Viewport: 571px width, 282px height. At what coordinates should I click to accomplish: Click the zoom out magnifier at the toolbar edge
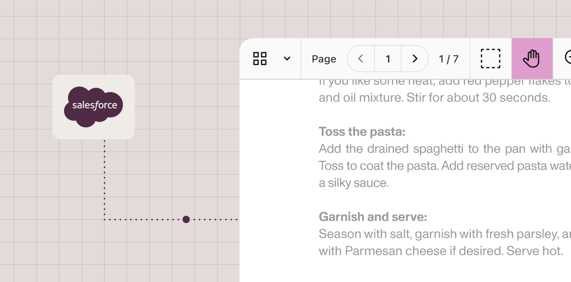569,57
